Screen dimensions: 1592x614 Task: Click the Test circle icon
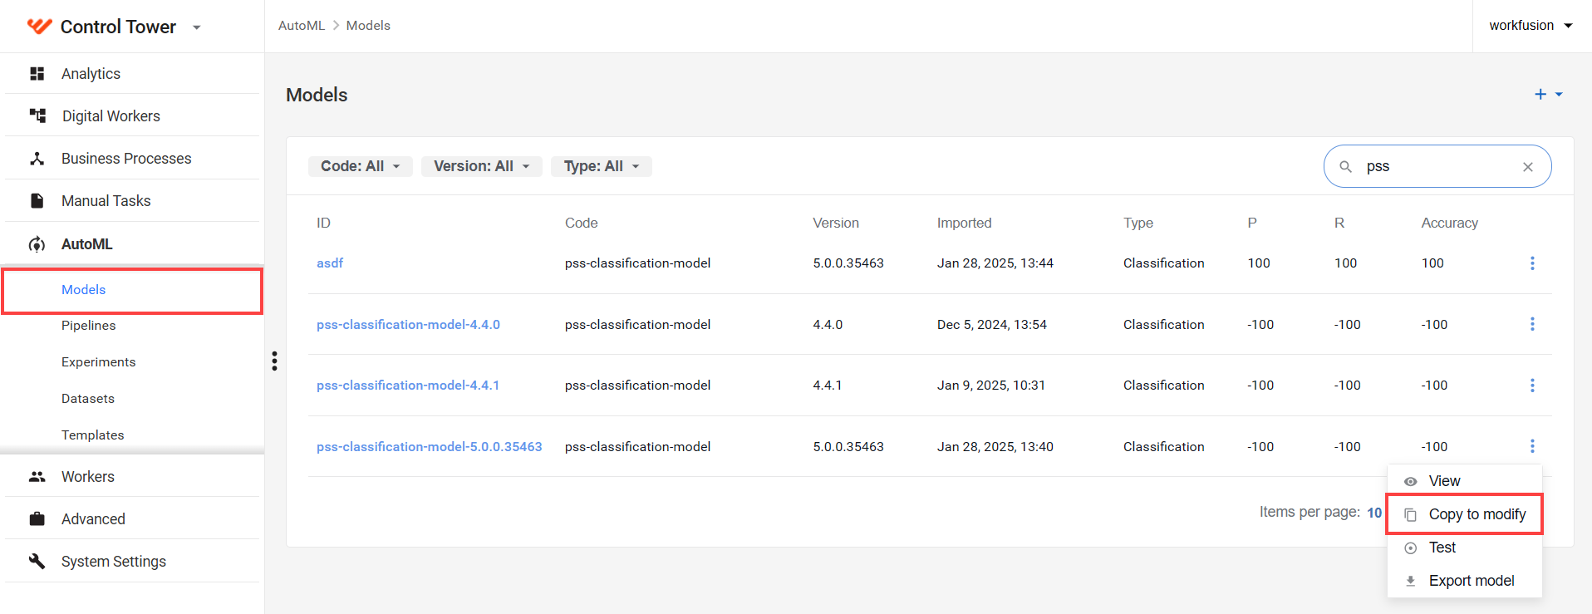[1410, 548]
